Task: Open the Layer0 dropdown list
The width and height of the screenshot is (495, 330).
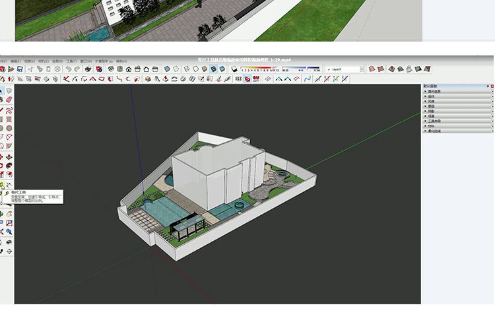Action: (362, 69)
